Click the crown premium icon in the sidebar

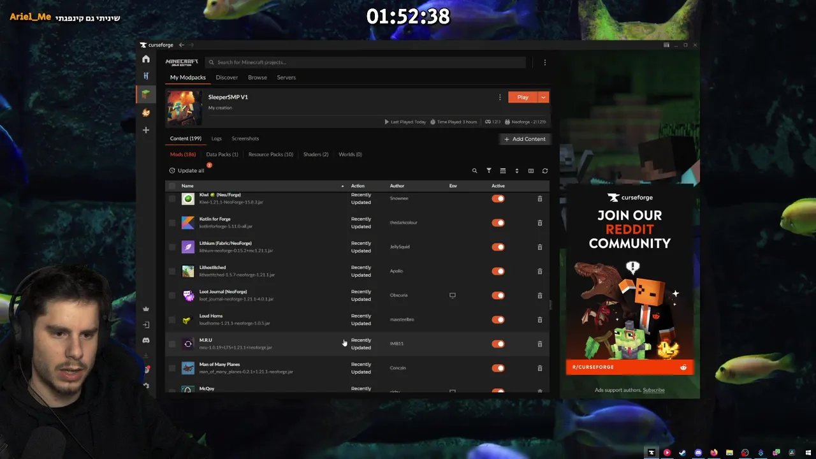tap(146, 309)
